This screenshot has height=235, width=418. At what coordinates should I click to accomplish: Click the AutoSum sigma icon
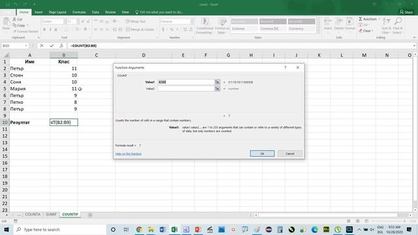click(x=361, y=19)
